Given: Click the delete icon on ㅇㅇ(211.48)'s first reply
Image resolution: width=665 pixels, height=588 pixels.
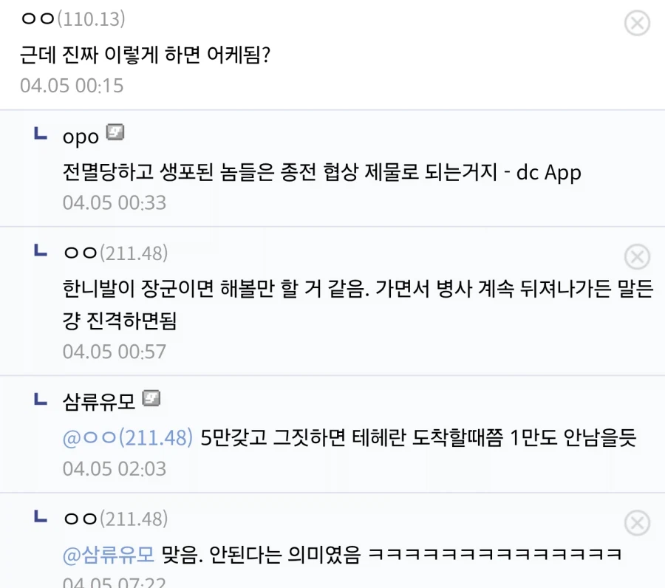Looking at the screenshot, I should coord(637,257).
